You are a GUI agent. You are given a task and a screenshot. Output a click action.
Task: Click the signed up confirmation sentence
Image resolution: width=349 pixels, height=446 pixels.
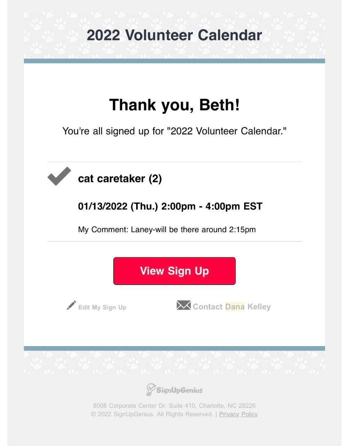point(174,131)
